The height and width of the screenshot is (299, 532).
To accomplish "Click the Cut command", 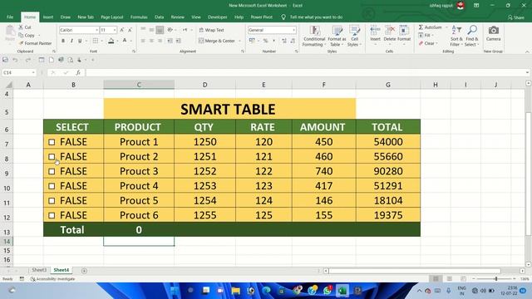I will coord(25,27).
